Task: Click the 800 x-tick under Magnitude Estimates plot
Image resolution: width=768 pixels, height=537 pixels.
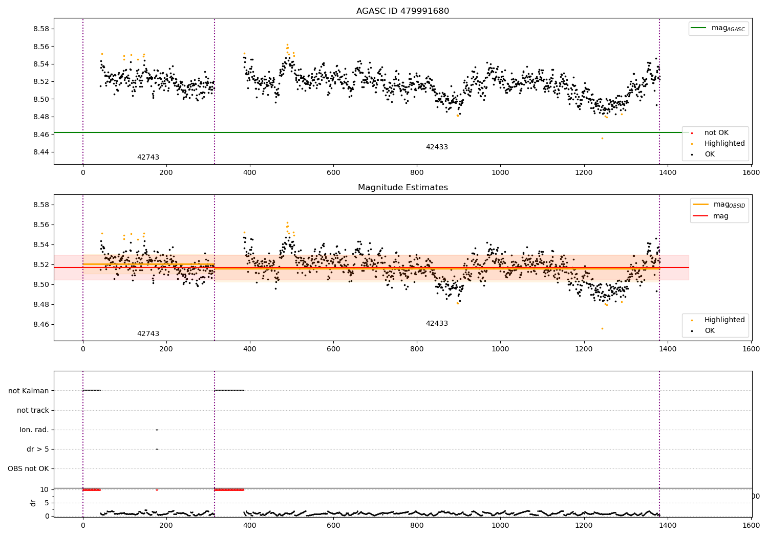Action: click(x=417, y=349)
